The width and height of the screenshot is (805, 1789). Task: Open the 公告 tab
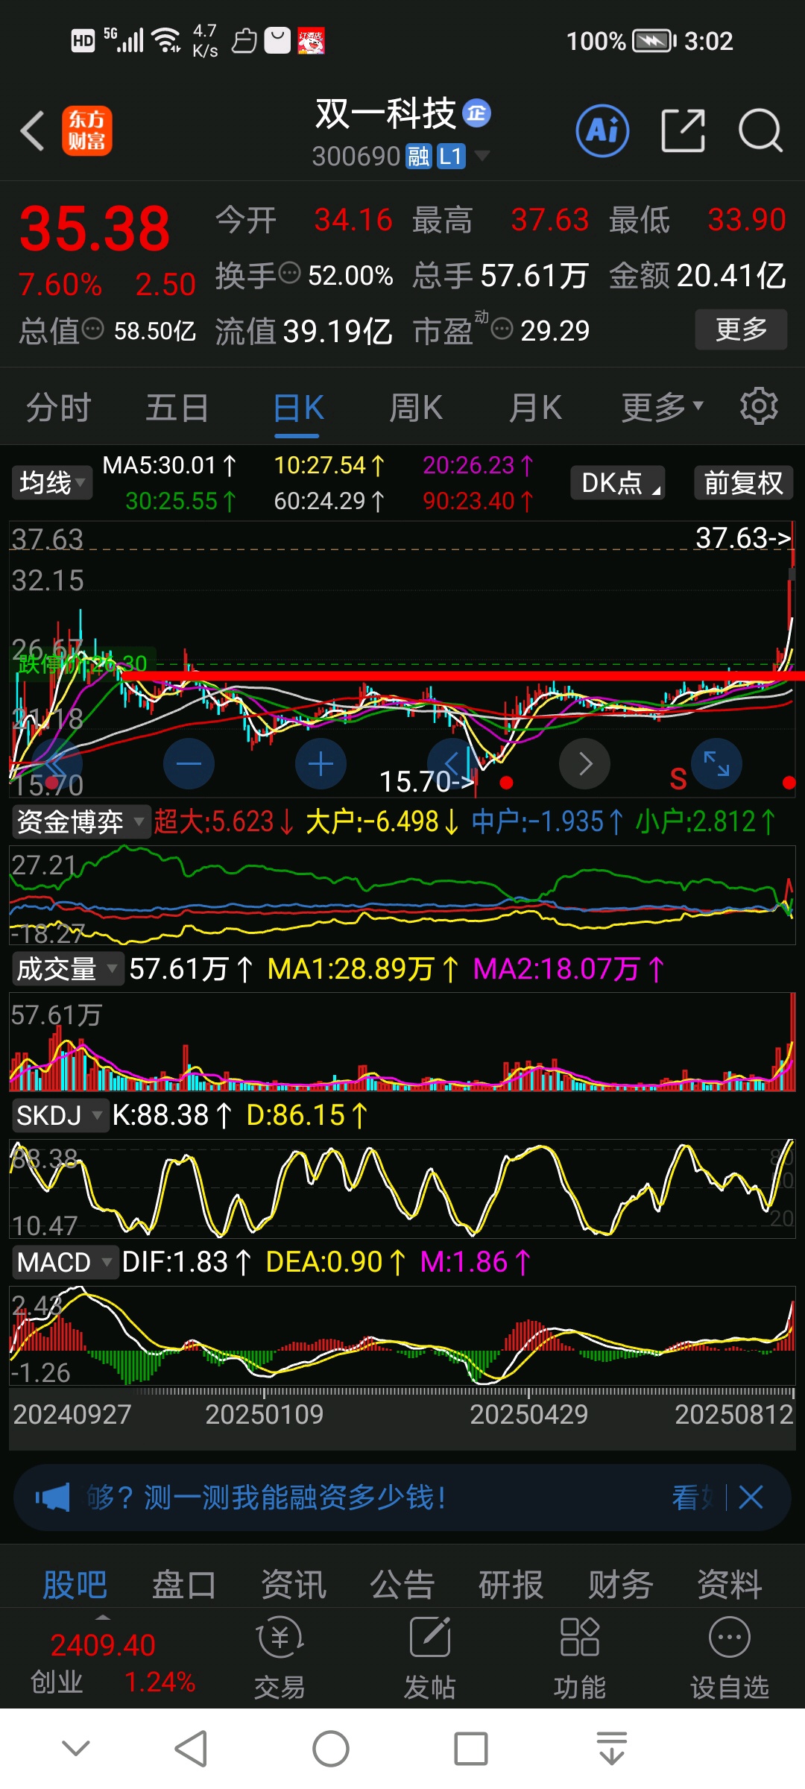tap(402, 1584)
